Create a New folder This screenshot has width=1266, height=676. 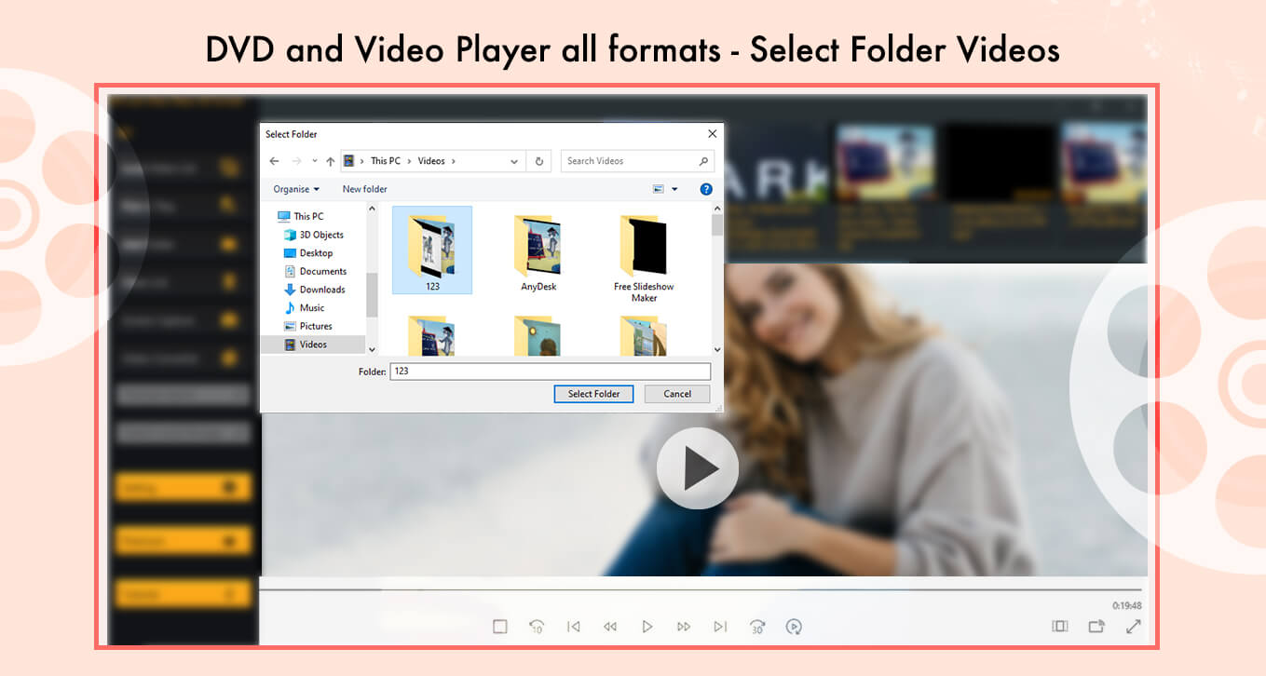point(364,189)
